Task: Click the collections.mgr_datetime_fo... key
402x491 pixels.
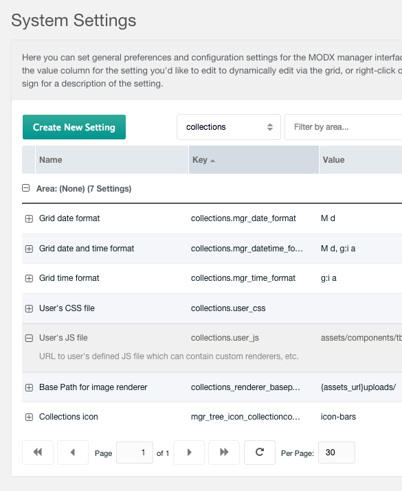Action: pos(247,249)
